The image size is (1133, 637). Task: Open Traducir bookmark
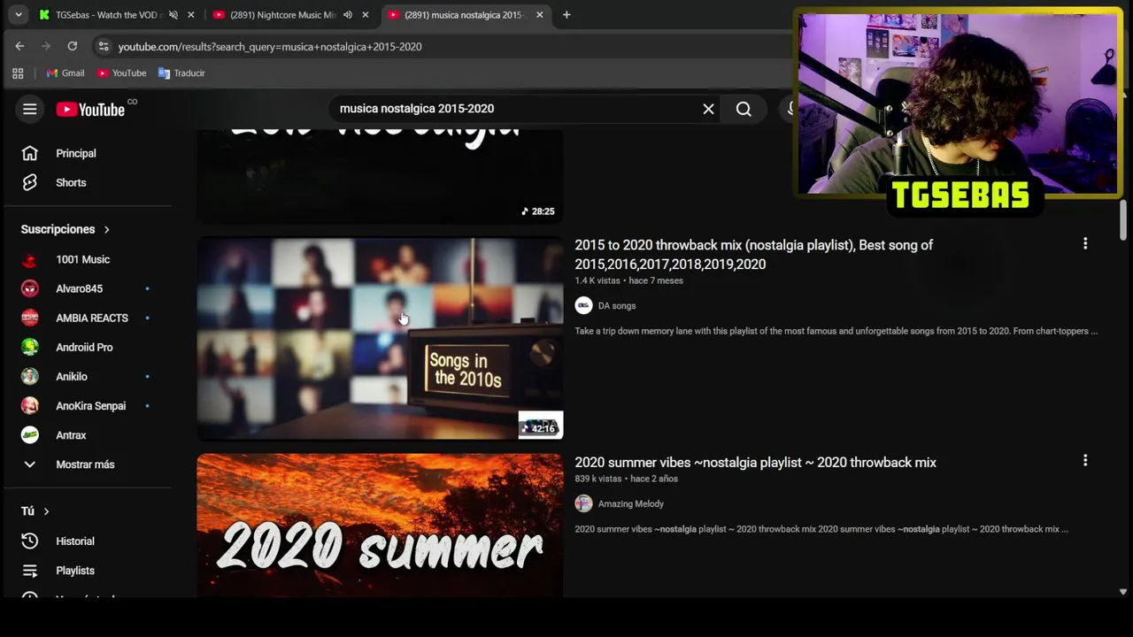pyautogui.click(x=181, y=73)
